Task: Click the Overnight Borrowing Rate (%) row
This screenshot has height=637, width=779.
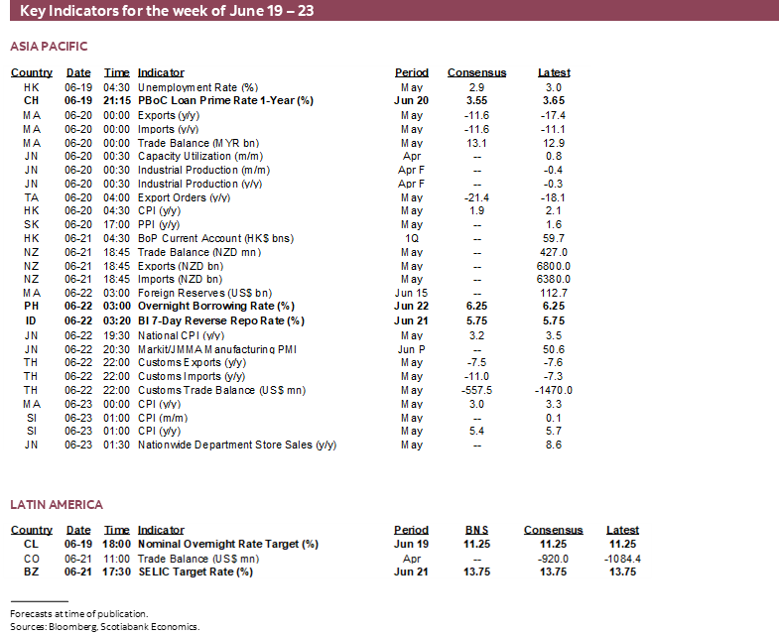Action: click(x=216, y=307)
